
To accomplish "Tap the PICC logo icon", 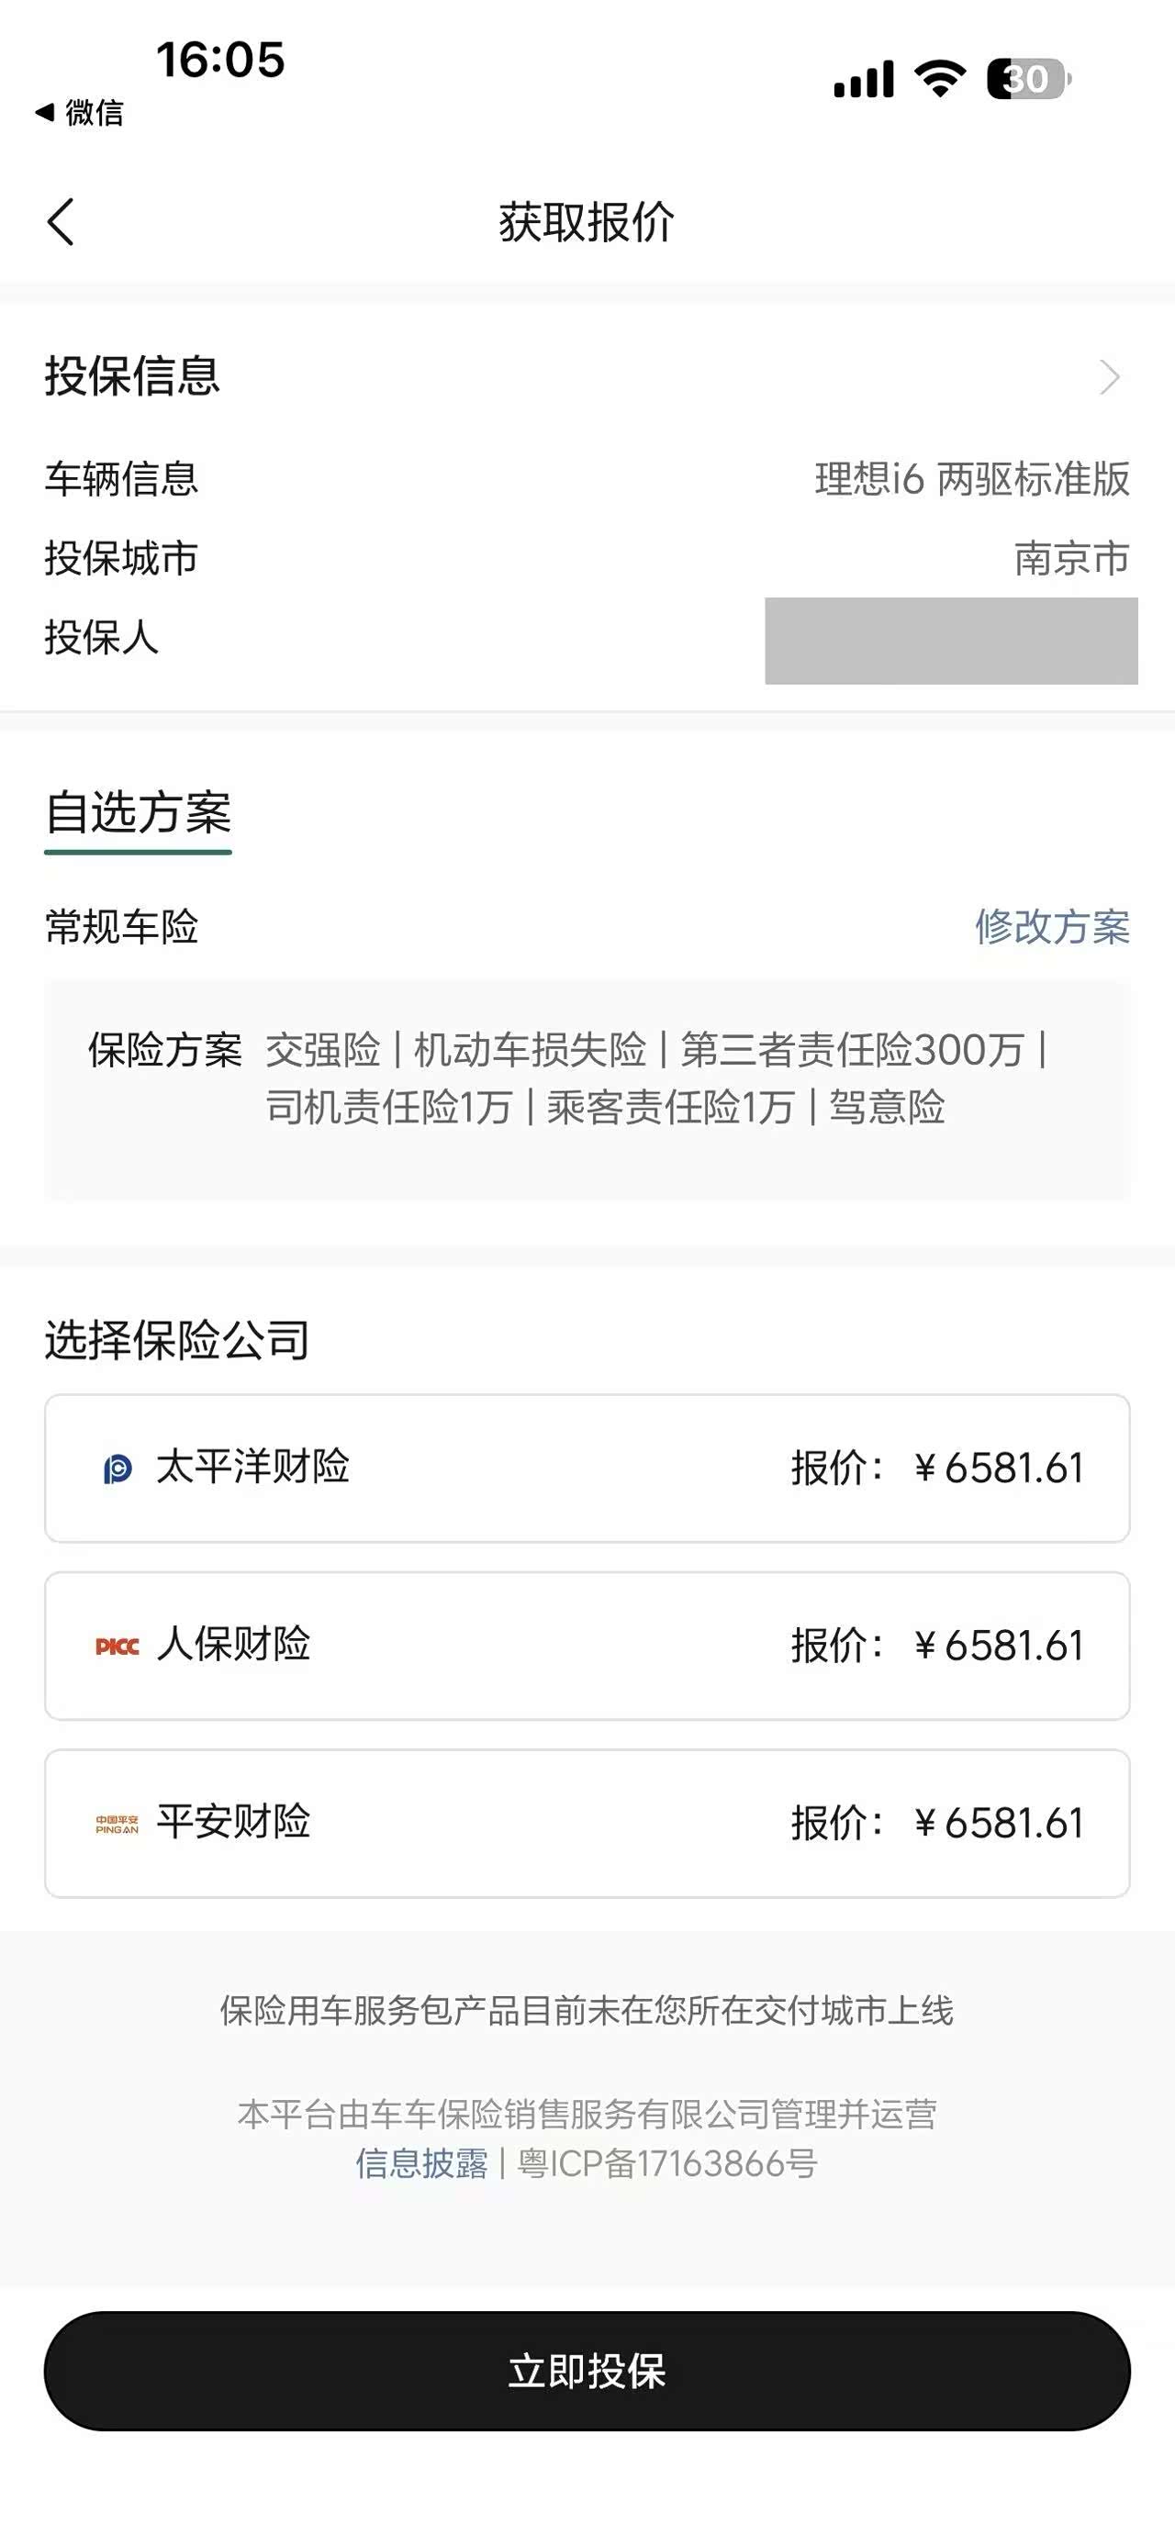I will click(x=117, y=1646).
